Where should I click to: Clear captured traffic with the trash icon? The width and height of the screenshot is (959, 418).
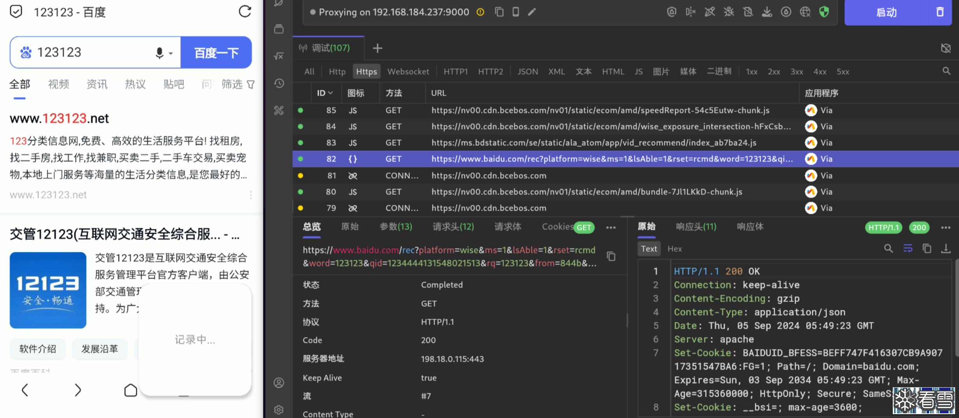coord(940,12)
